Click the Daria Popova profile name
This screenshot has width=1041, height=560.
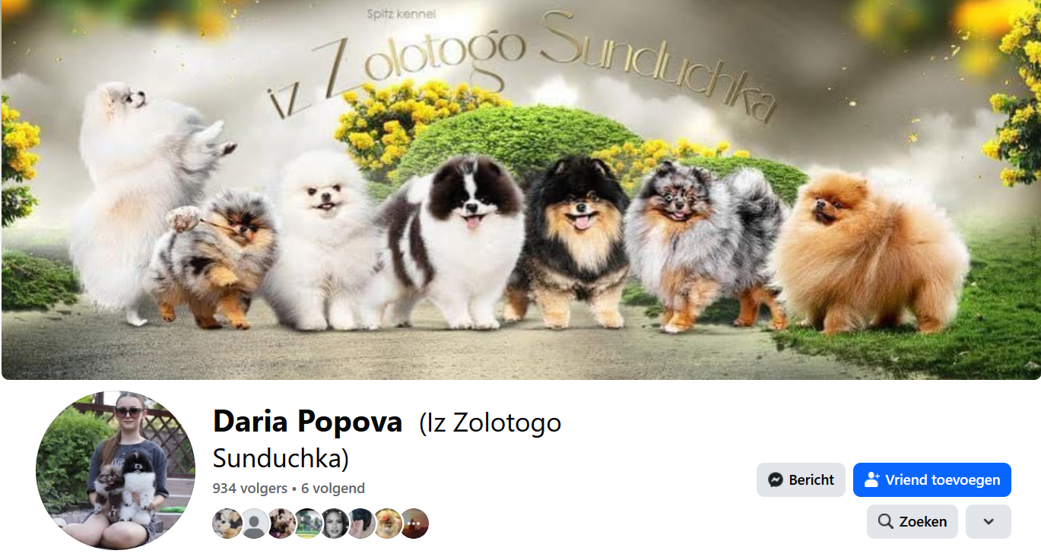[x=308, y=421]
